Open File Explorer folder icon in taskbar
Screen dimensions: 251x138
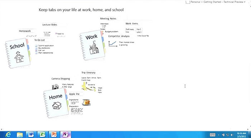coord(20,135)
